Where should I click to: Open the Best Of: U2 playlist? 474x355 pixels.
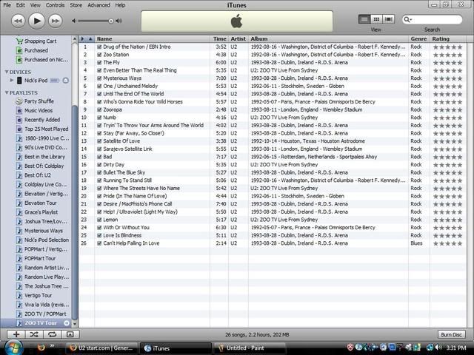pyautogui.click(x=33, y=175)
